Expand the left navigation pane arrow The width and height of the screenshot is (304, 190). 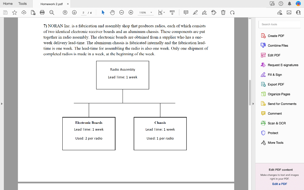2,104
